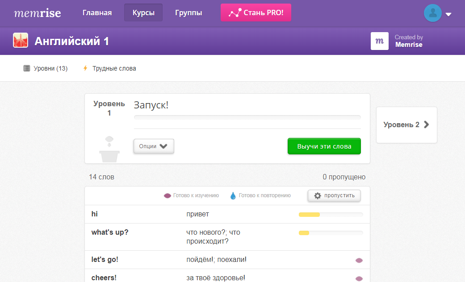This screenshot has height=282, width=465.
Task: Click the Memrise 'm' creator logo square
Action: pos(380,41)
